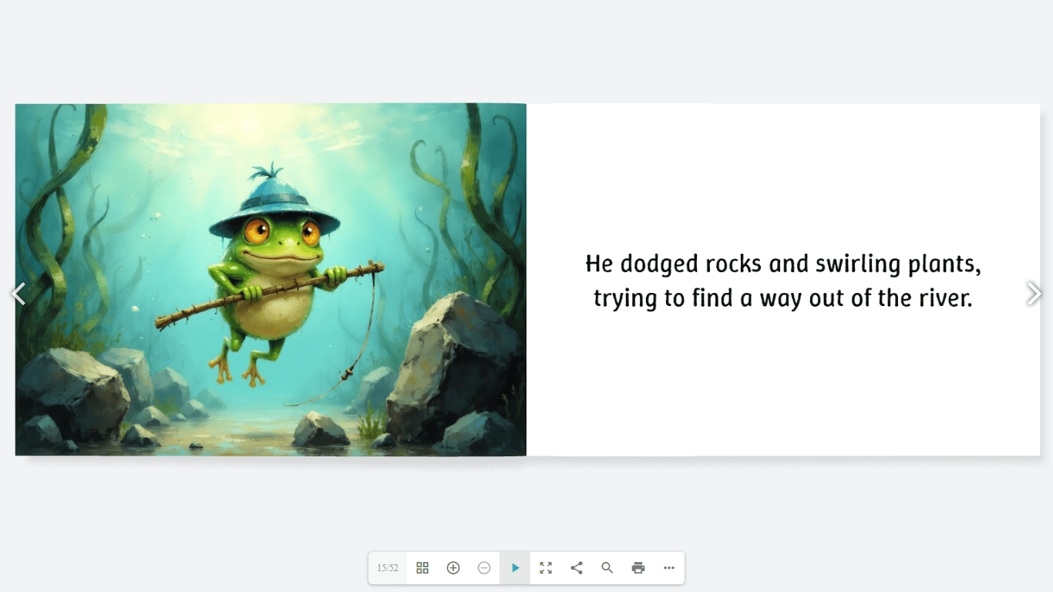This screenshot has height=592, width=1053.
Task: Start autoplay with the play button
Action: tap(515, 568)
